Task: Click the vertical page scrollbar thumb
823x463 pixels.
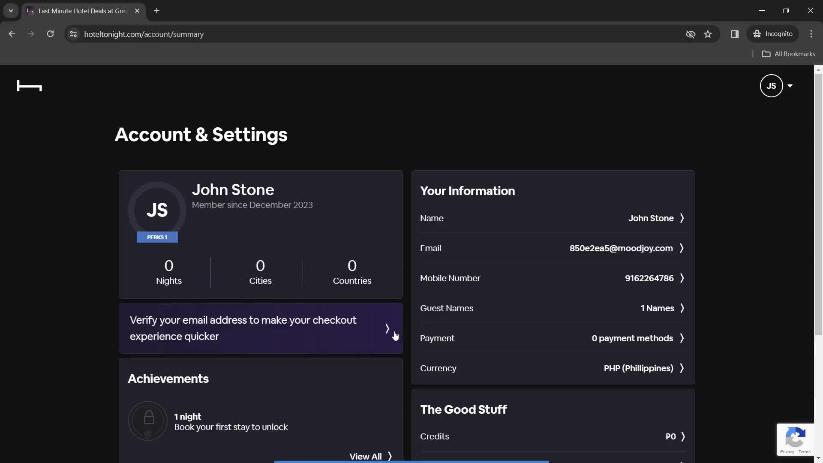Action: click(818, 204)
